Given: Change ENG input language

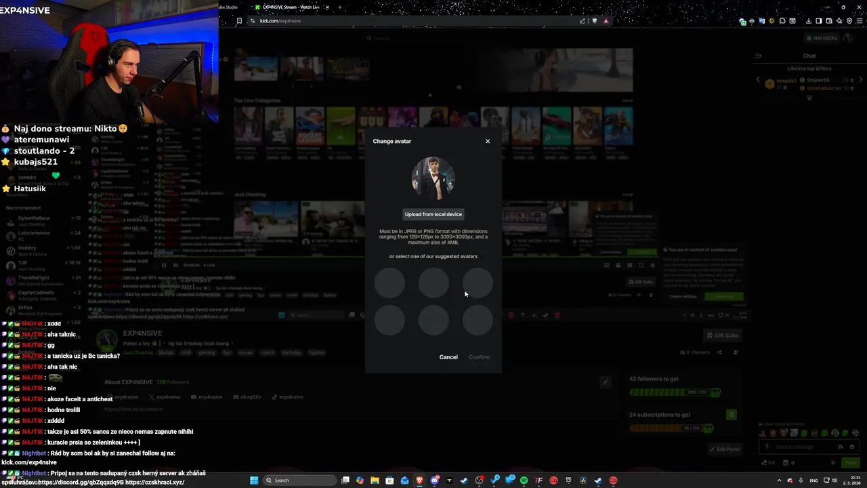Looking at the screenshot, I should click(813, 481).
